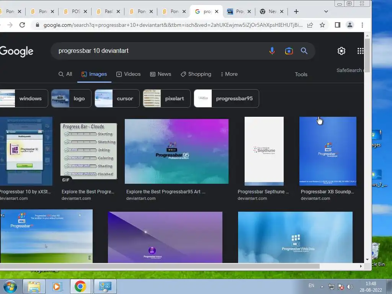Open Chrome from the taskbar
This screenshot has width=392, height=294.
coord(80,286)
